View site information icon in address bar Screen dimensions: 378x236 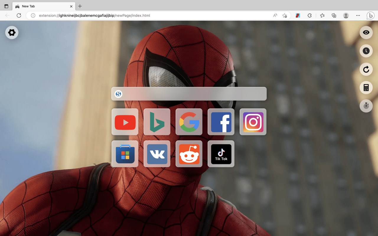click(x=33, y=15)
